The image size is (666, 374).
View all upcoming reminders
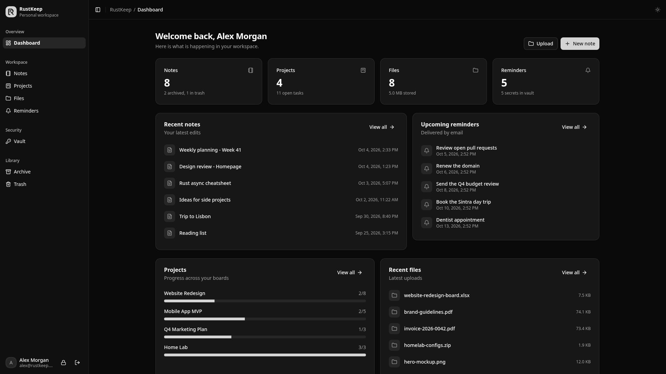pos(574,127)
